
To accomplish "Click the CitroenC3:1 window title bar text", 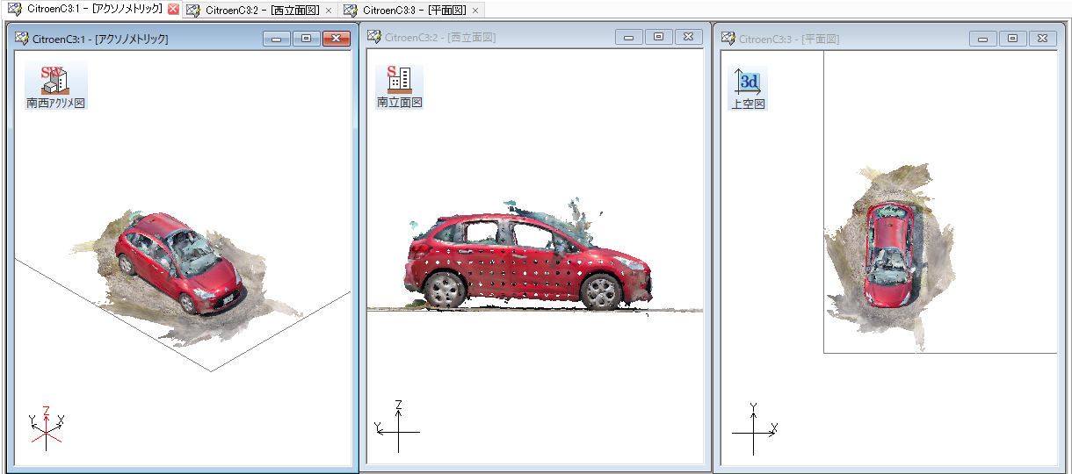I will tap(100, 39).
